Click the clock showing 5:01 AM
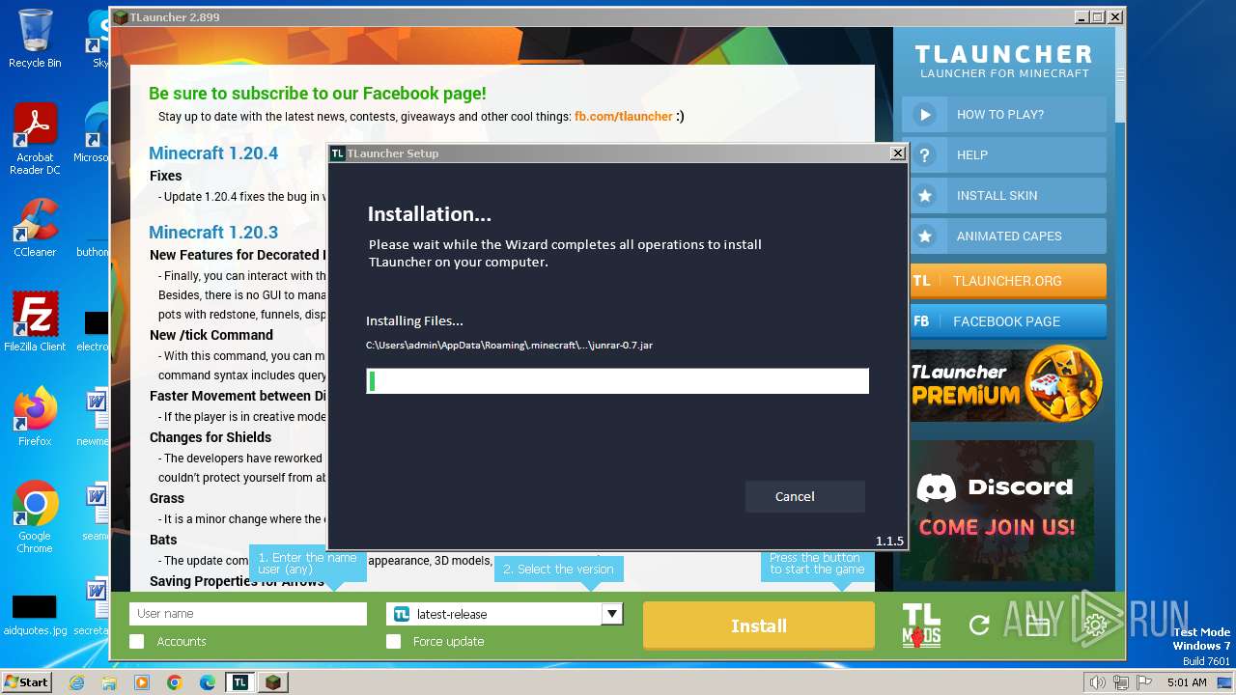Screen dimensions: 1236x695 pyautogui.click(x=1187, y=682)
